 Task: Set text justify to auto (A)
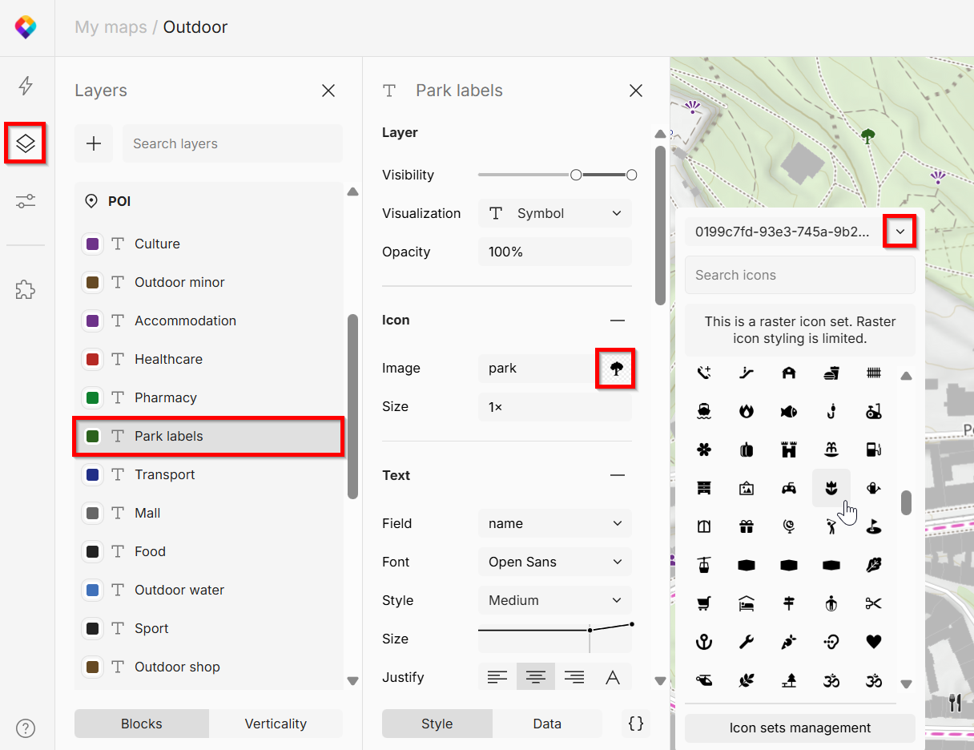pyautogui.click(x=613, y=678)
